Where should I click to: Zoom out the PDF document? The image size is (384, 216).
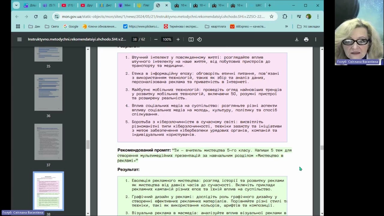[x=156, y=39]
